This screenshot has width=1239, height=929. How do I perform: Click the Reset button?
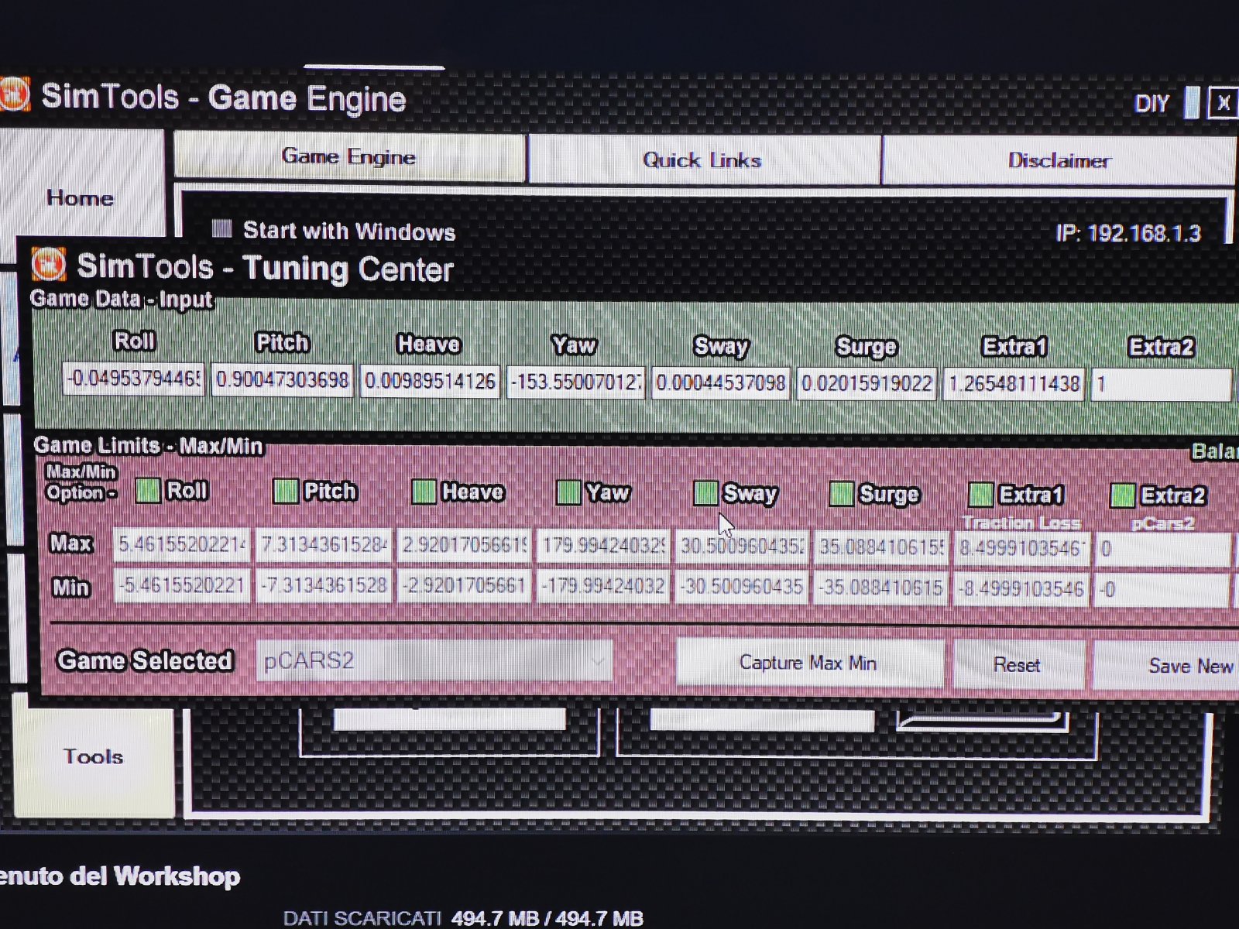[1018, 665]
